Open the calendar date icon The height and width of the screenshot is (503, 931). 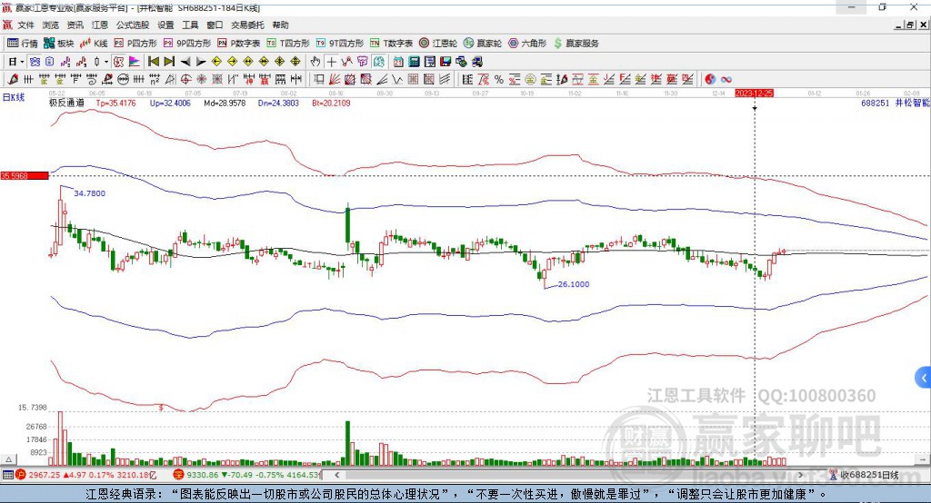point(398,62)
